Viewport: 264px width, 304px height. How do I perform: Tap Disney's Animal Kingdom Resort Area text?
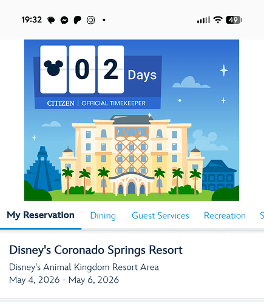point(84,267)
